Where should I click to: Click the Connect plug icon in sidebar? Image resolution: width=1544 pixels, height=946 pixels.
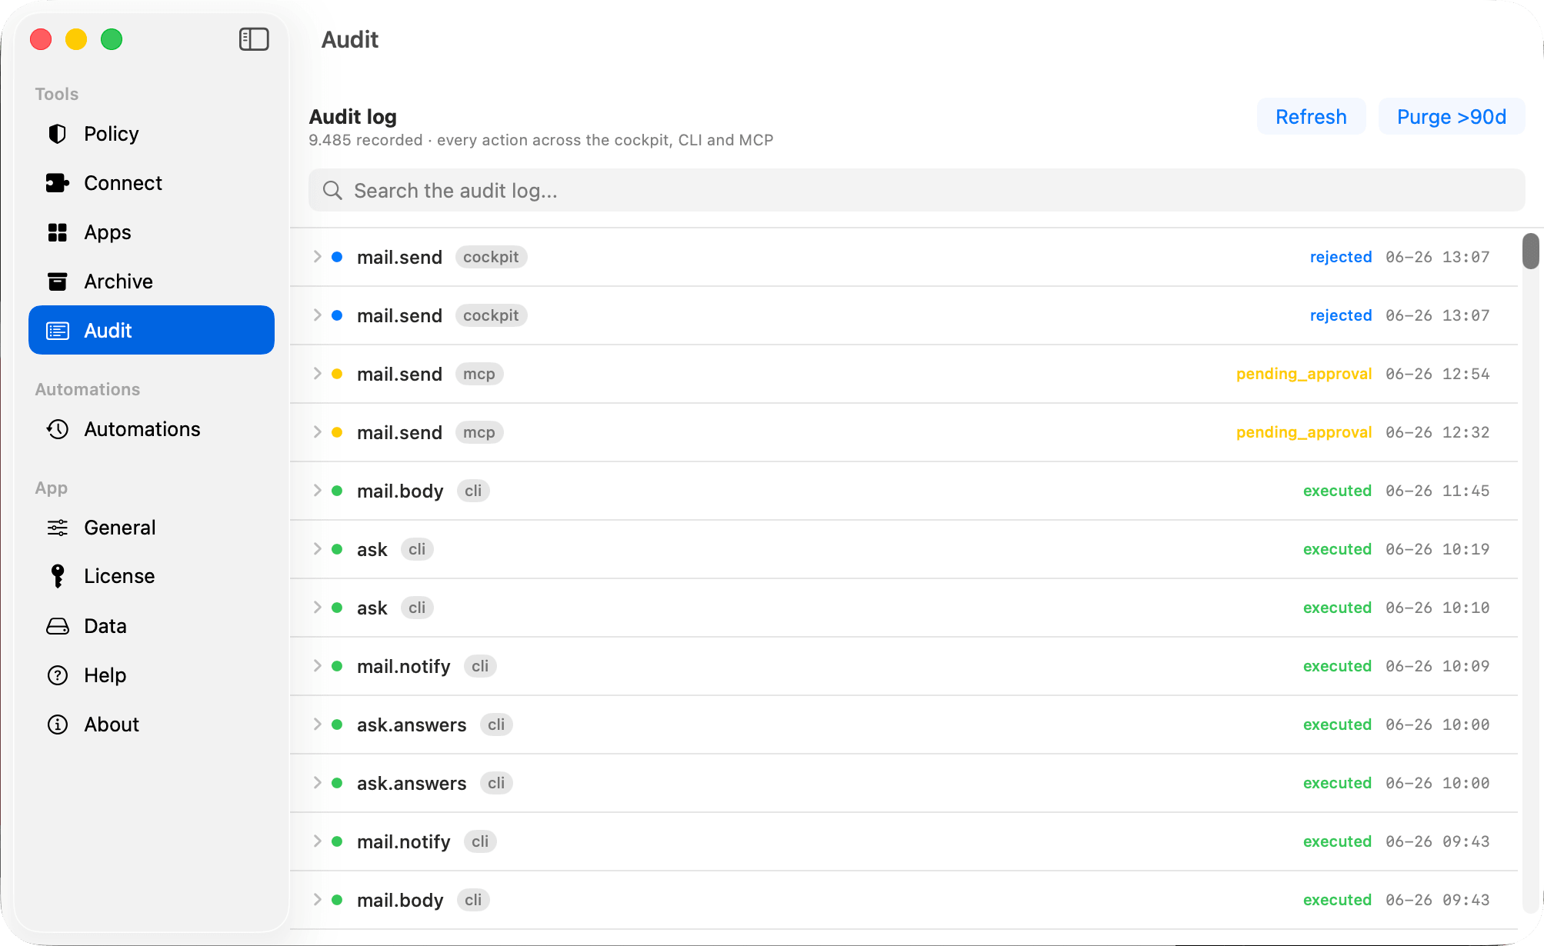point(58,183)
